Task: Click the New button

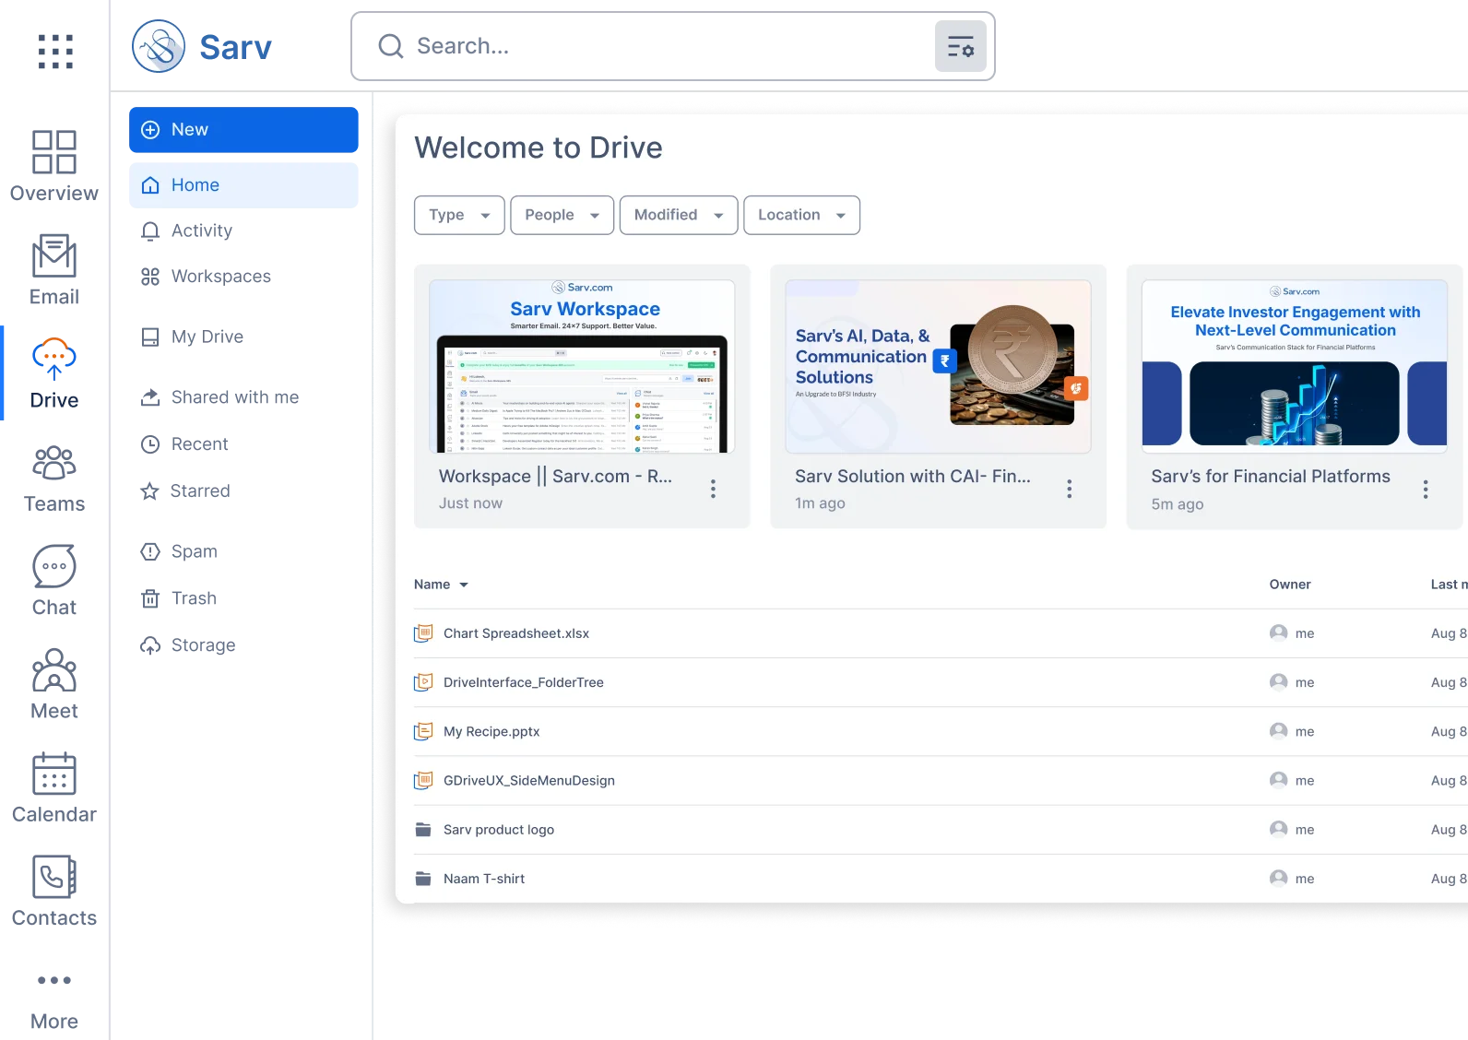Action: click(x=243, y=130)
